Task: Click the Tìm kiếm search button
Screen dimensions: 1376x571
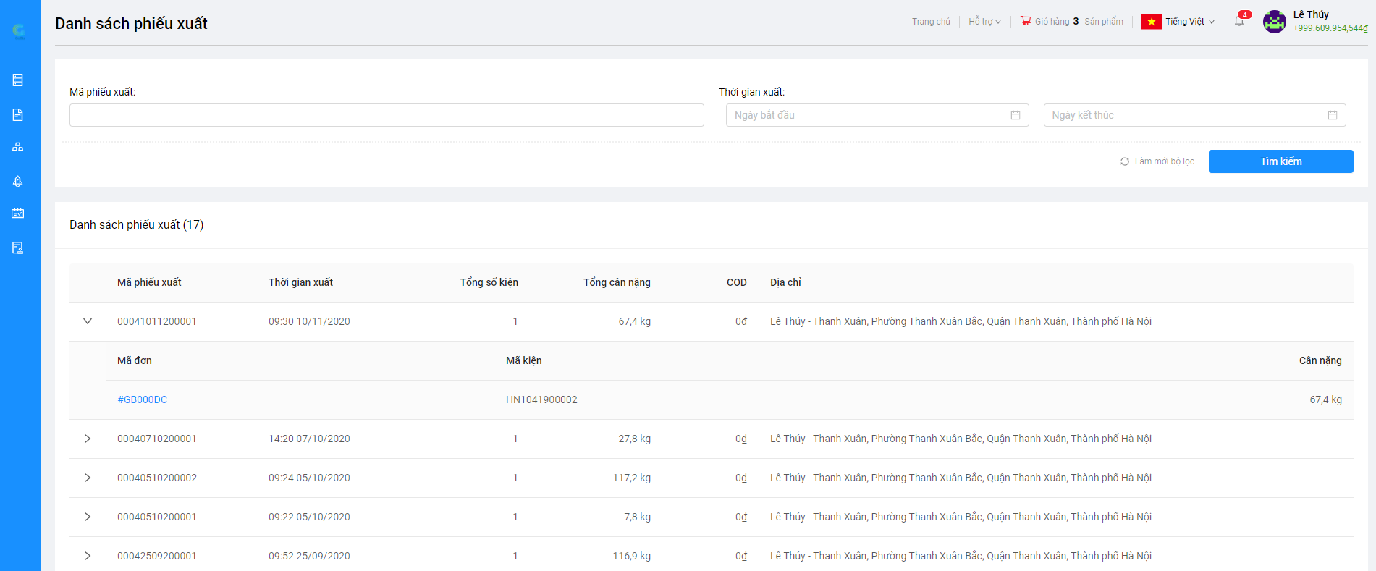Action: pos(1280,161)
